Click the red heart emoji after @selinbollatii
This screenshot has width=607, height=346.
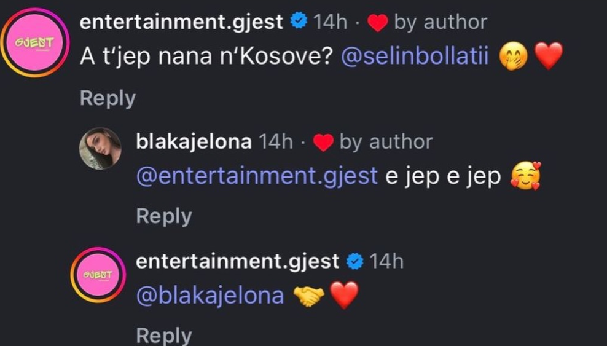click(549, 57)
